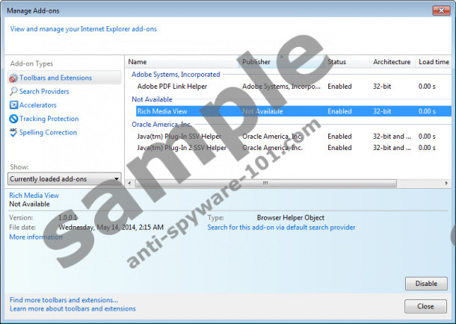Click the Tracking Protection icon
The width and height of the screenshot is (456, 324).
[13, 119]
